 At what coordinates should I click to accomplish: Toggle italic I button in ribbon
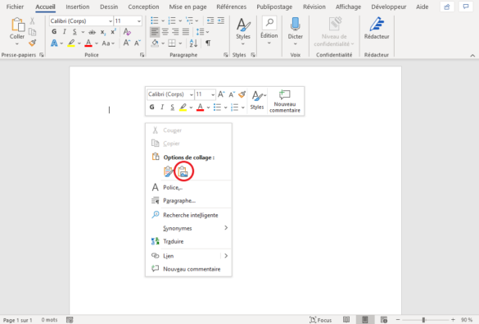click(x=64, y=32)
